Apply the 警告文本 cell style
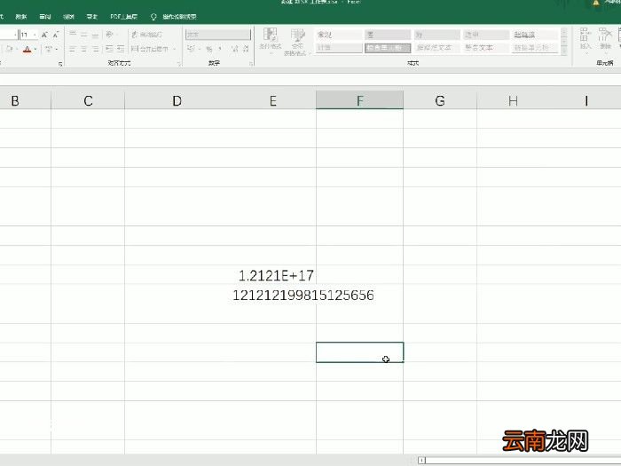This screenshot has width=621, height=466. (486, 48)
